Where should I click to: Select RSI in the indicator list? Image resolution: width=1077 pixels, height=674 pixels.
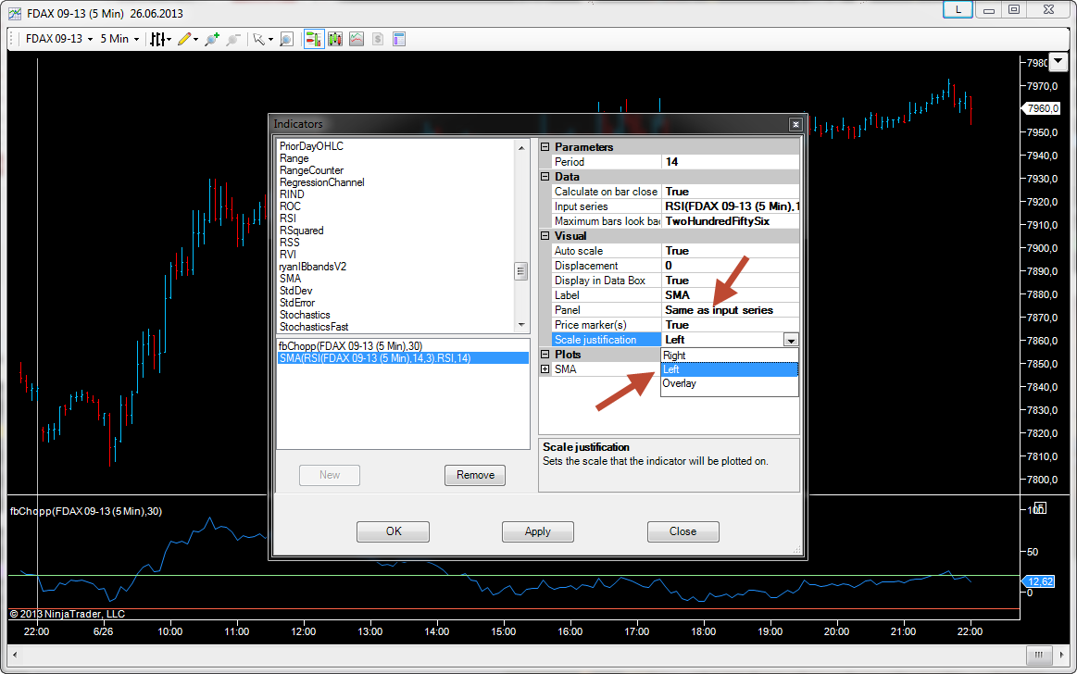(x=288, y=218)
